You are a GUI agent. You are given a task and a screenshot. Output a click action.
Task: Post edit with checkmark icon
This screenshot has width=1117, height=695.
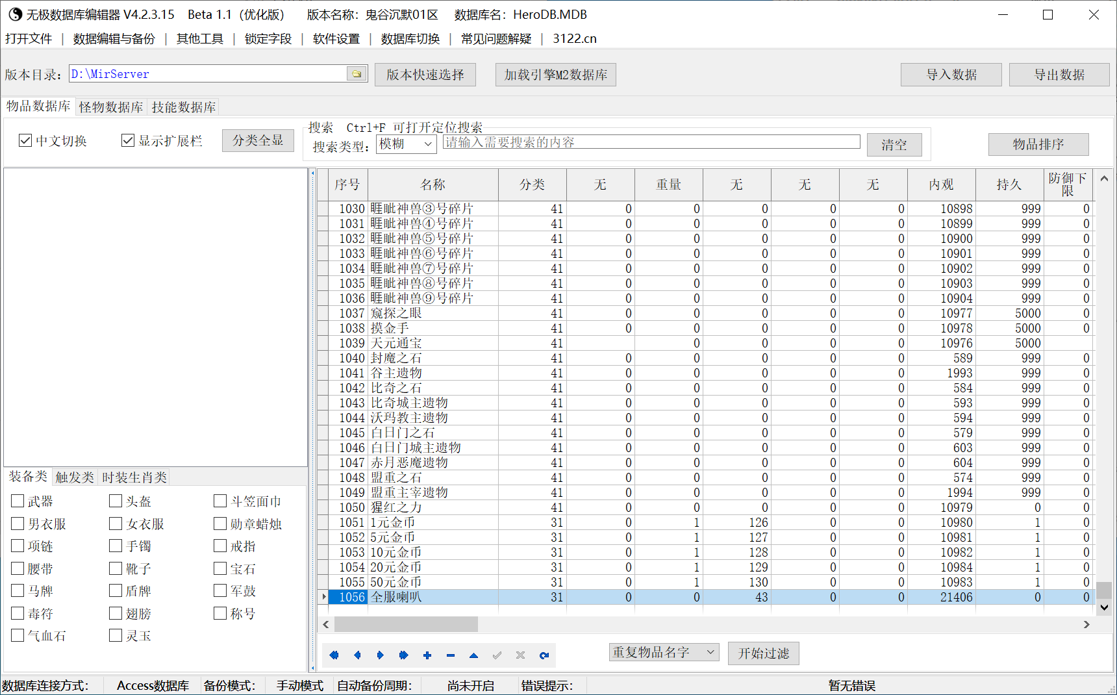tap(497, 655)
